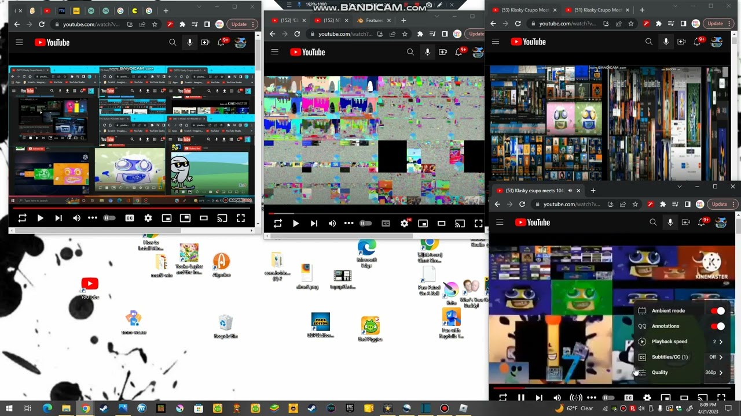Toggle loop icon in bottom-right player
Screen dimensions: 741x416
[x=502, y=398]
